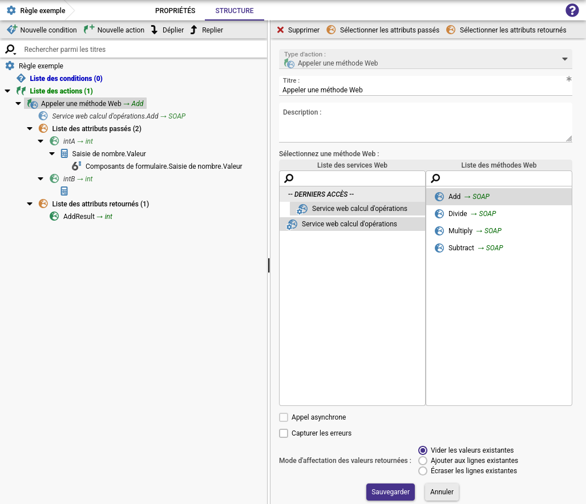Click the calculator icon under intB

[64, 192]
